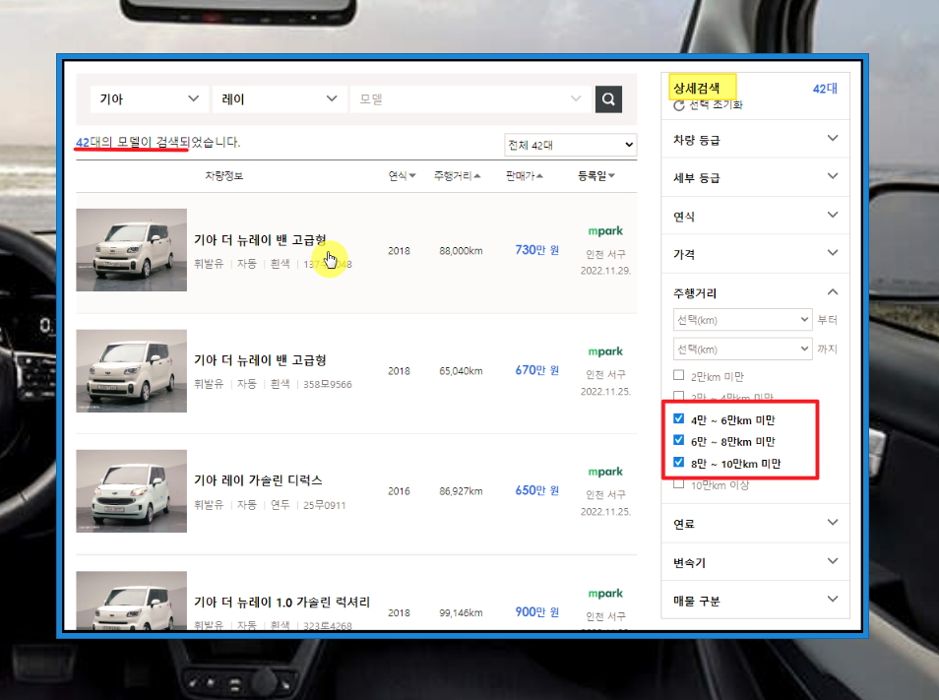This screenshot has height=700, width=939.
Task: Click the 42대 count in the filter panel
Action: coord(825,89)
